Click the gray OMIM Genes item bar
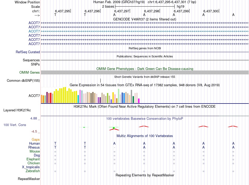 [145, 72]
